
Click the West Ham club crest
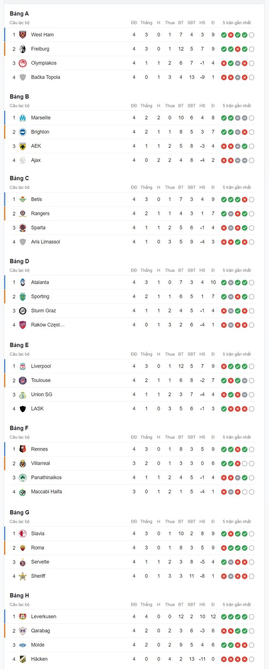pyautogui.click(x=23, y=35)
